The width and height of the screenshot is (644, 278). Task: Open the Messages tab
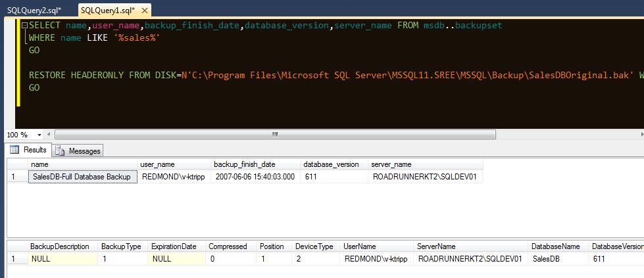[84, 151]
